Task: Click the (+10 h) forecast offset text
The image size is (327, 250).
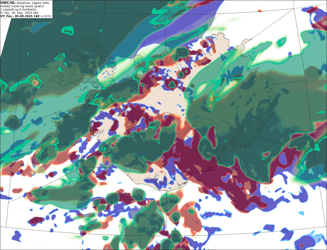Action: click(46, 16)
